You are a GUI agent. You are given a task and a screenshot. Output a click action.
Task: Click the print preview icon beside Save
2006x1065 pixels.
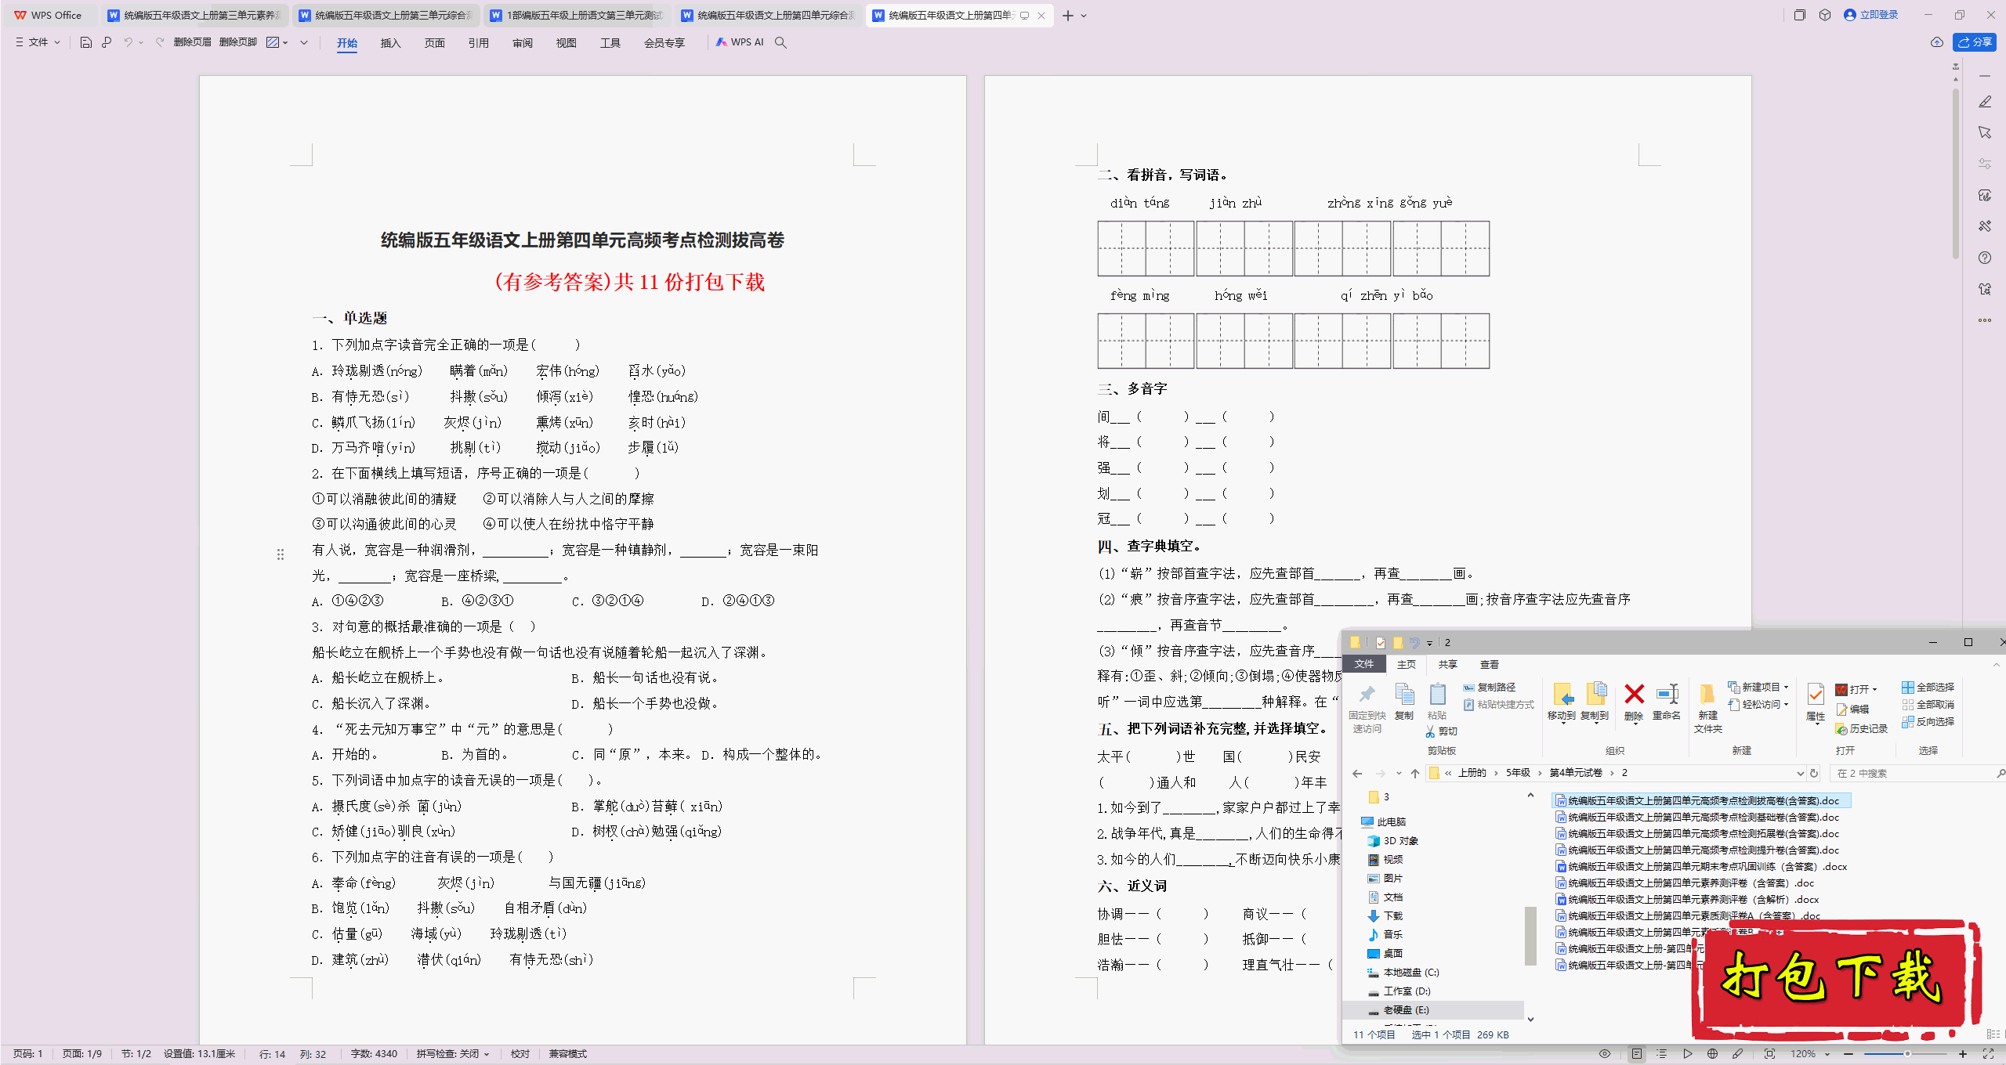(107, 42)
